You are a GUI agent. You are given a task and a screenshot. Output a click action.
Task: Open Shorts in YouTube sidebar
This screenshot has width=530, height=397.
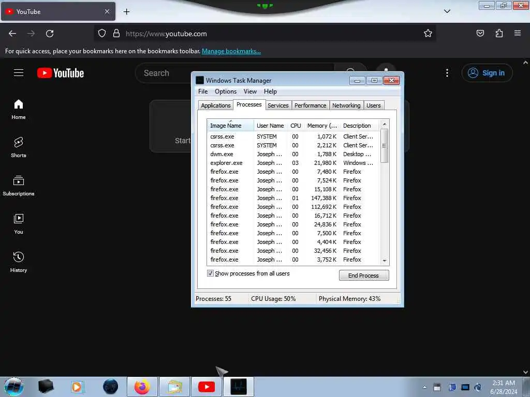pos(19,147)
